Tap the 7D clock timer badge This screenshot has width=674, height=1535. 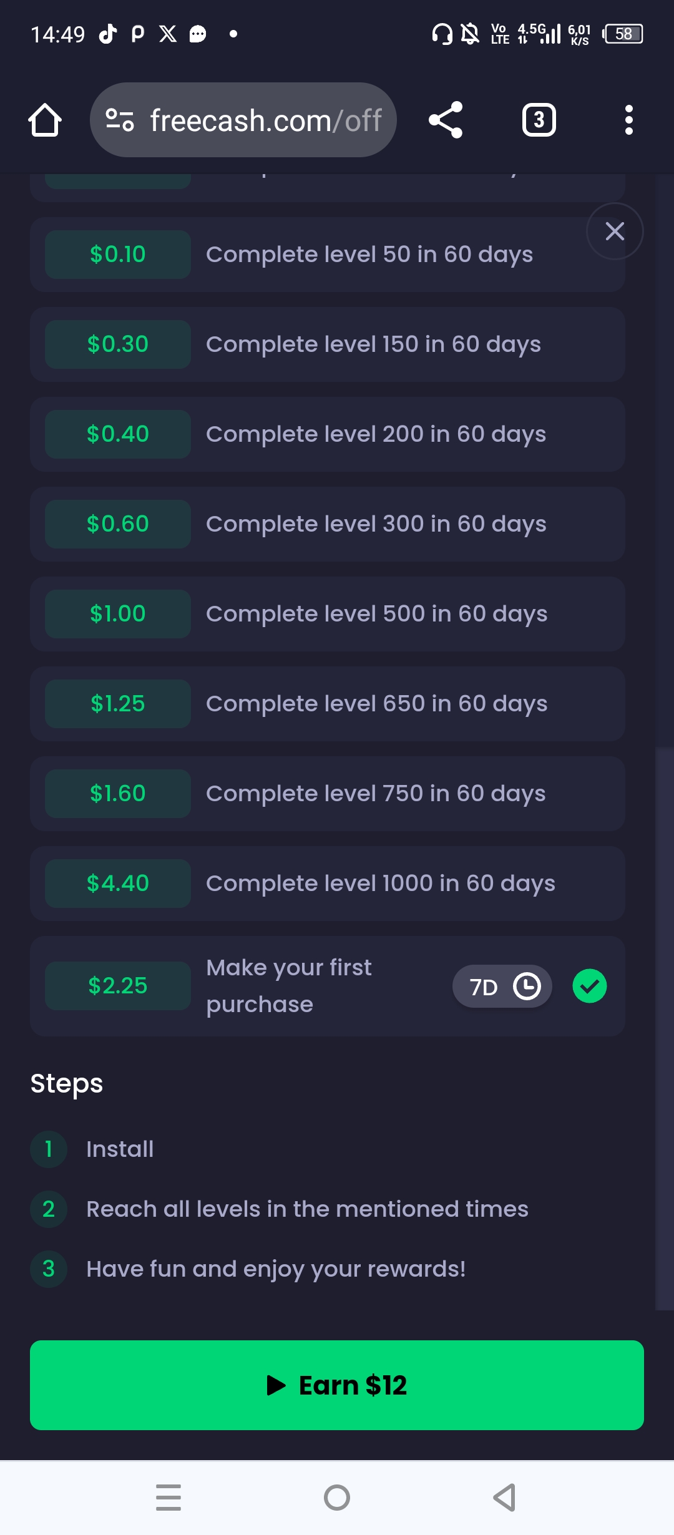(x=502, y=987)
